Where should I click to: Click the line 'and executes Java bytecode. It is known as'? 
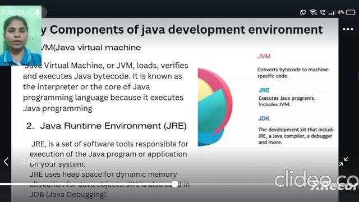click(x=103, y=76)
